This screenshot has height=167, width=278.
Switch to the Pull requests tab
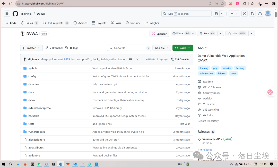(x=56, y=23)
